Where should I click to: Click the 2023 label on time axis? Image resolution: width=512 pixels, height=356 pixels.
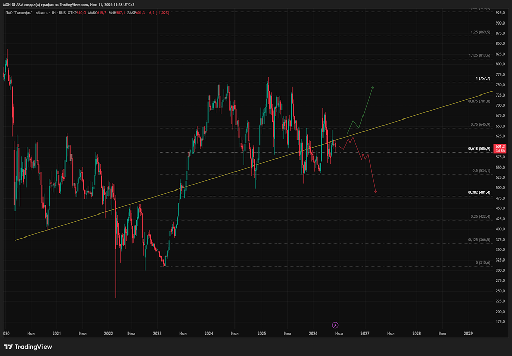point(157,333)
